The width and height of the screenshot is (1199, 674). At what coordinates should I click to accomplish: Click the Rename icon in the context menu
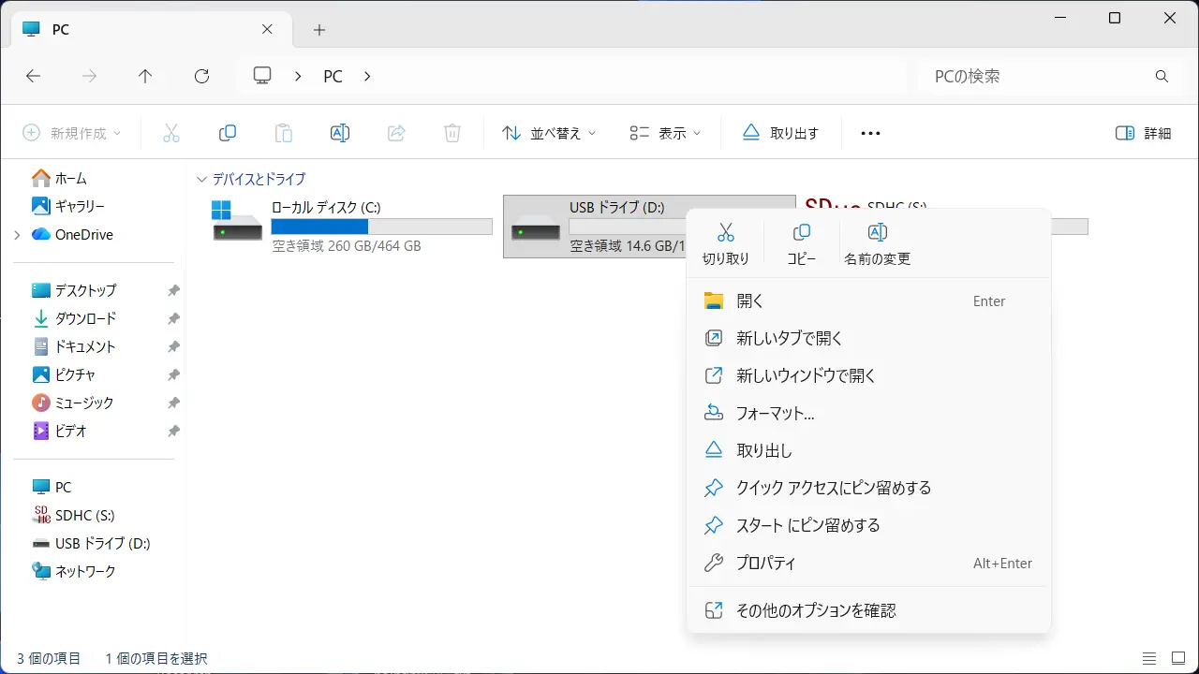pos(877,242)
